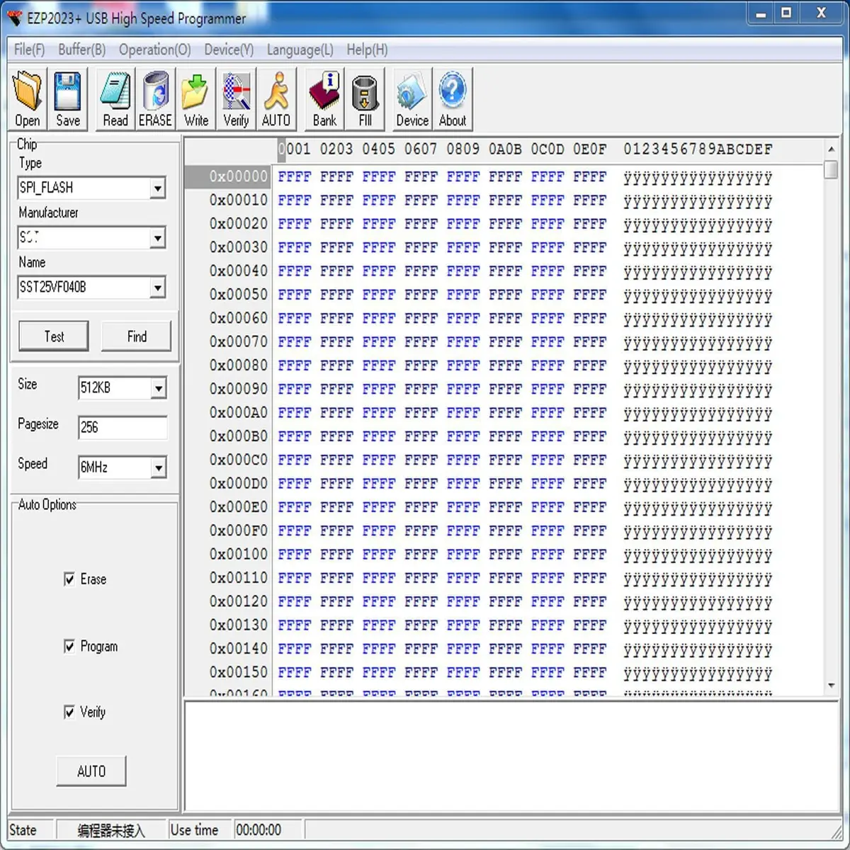Open the Operation(O) menu
The image size is (850, 850).
point(155,50)
